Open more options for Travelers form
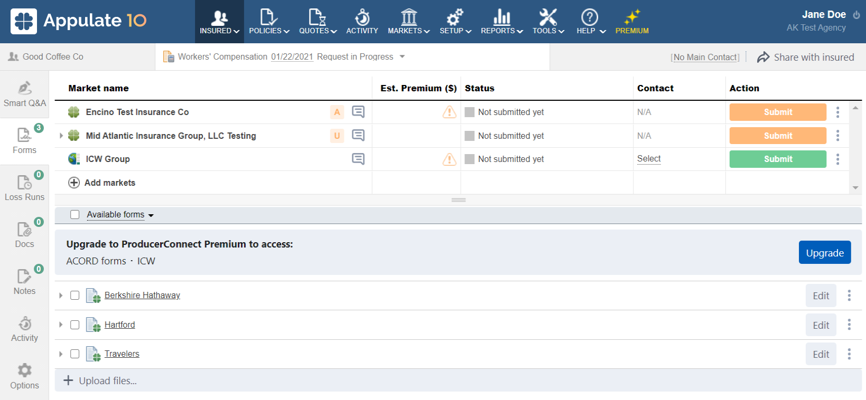Image resolution: width=866 pixels, height=400 pixels. (849, 354)
